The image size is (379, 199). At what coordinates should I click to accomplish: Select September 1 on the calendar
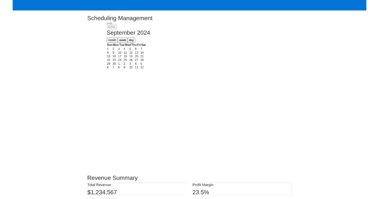108,49
